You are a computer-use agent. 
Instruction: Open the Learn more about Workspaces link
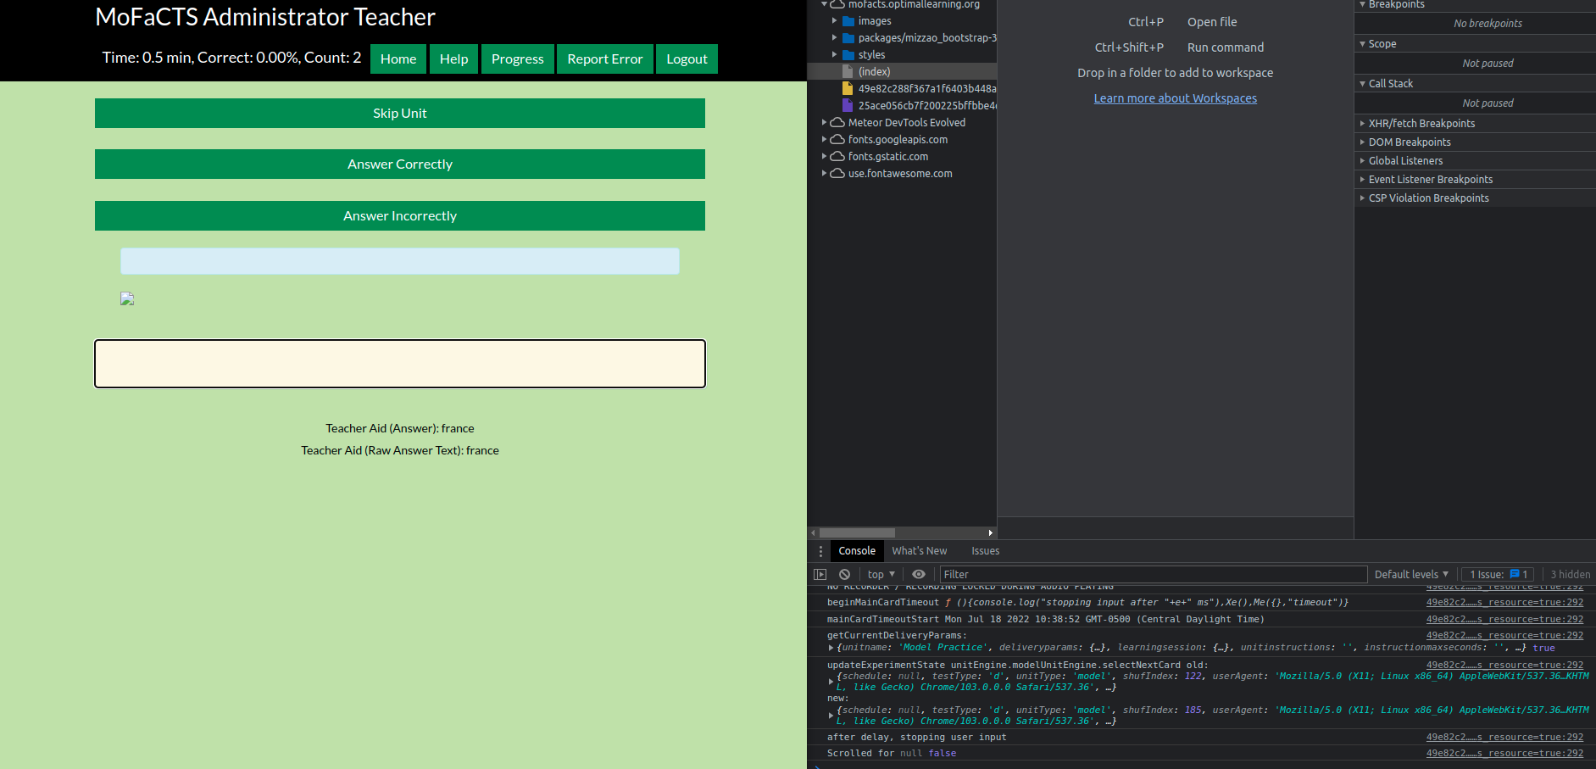point(1175,98)
